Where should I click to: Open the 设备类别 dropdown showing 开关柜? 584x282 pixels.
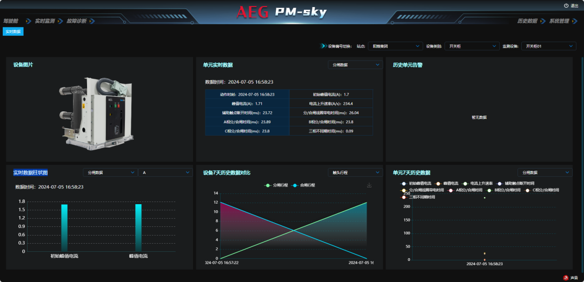coord(472,46)
